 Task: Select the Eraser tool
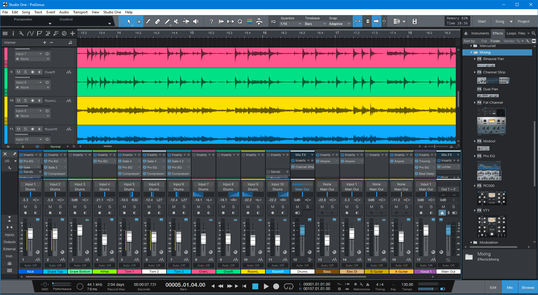[158, 21]
